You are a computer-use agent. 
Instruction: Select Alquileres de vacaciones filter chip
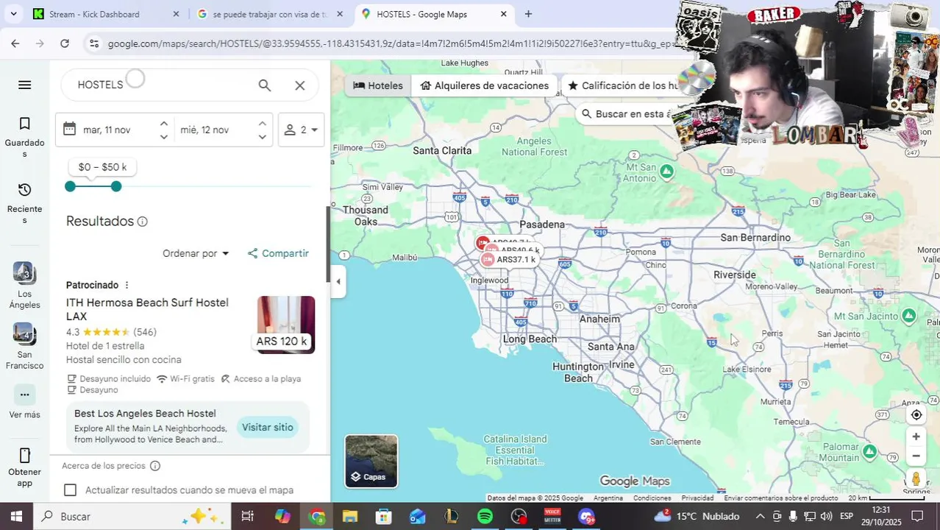click(x=485, y=85)
